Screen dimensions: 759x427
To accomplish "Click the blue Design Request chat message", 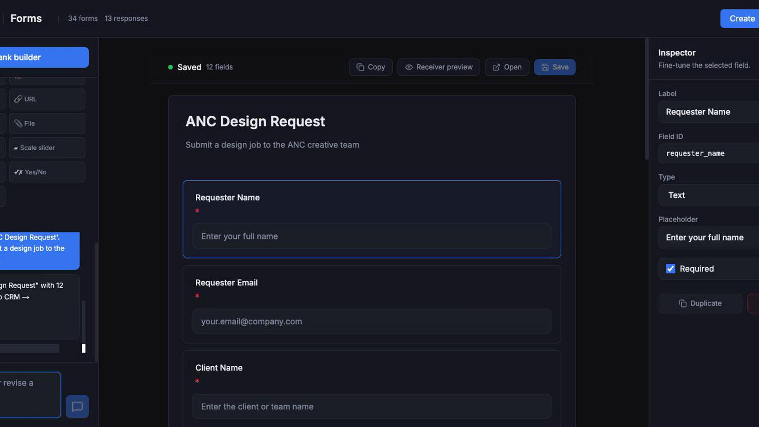I will [40, 251].
